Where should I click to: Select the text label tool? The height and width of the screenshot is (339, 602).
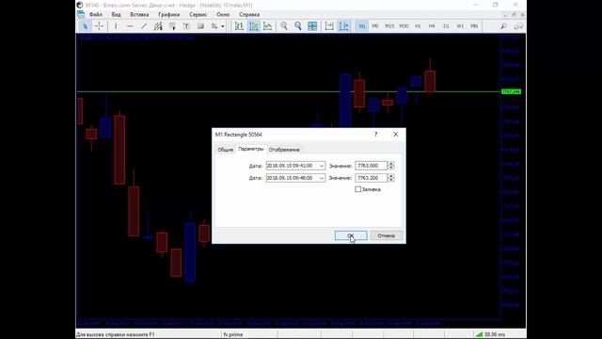pyautogui.click(x=186, y=26)
